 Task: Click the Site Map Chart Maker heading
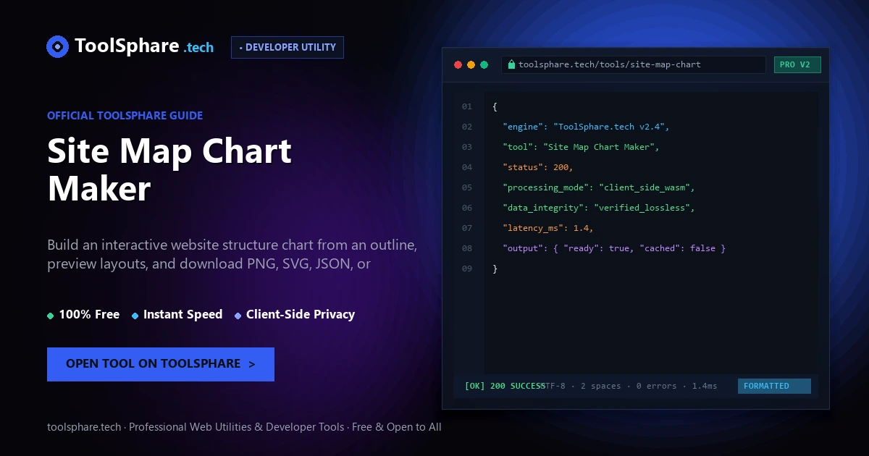click(x=169, y=170)
